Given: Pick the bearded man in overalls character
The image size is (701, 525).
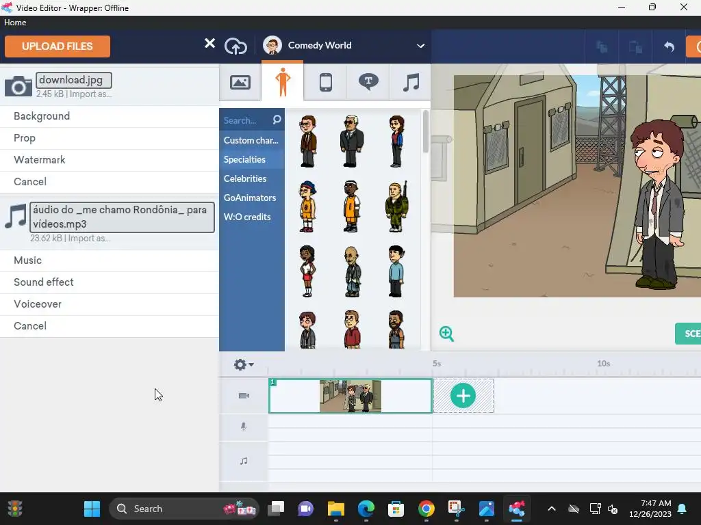Looking at the screenshot, I should point(396,329).
